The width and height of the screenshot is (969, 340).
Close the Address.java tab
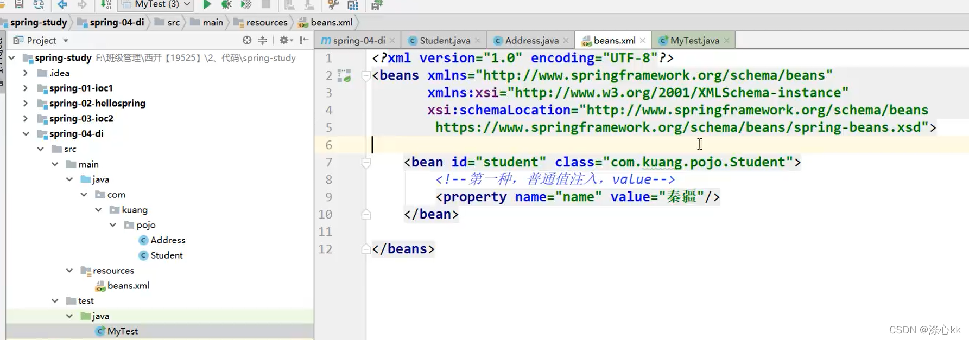tap(566, 40)
